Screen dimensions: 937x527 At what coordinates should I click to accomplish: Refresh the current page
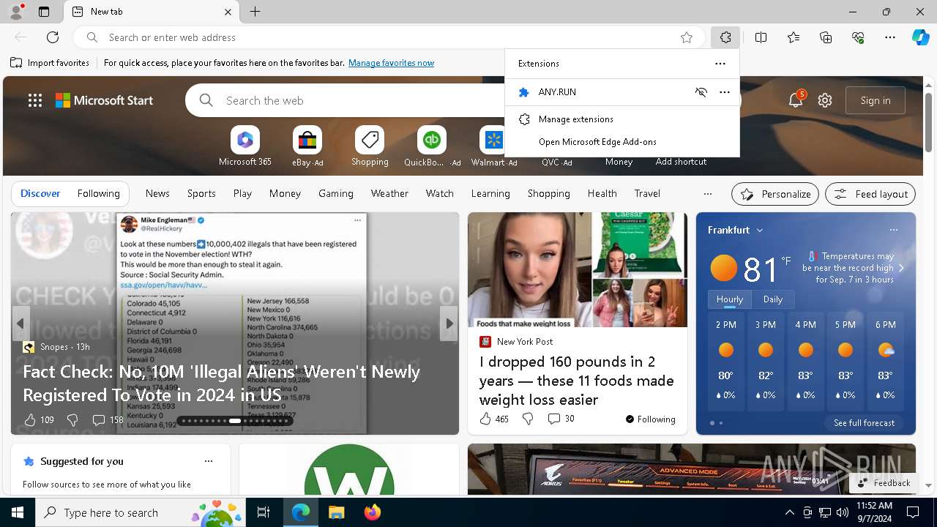tap(53, 37)
